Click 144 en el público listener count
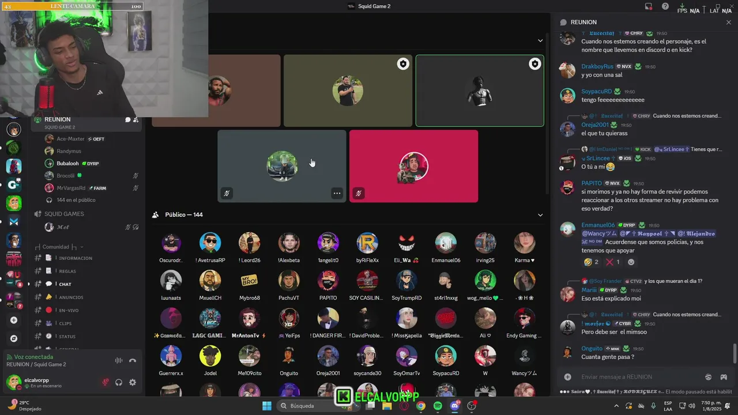This screenshot has width=738, height=415. pos(76,200)
